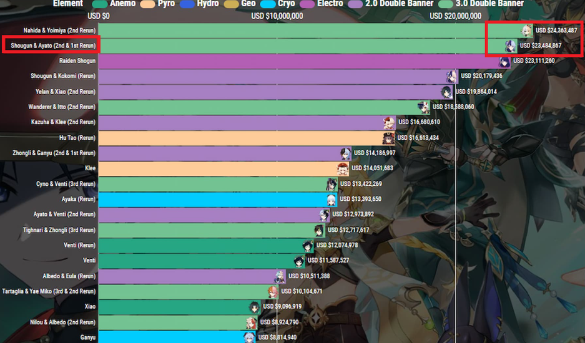Click the Shougun & Kokomi (Rerun) label
This screenshot has width=585, height=343.
(63, 76)
